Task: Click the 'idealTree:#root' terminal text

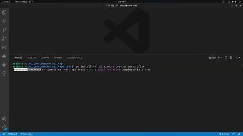Action: tap(109, 70)
